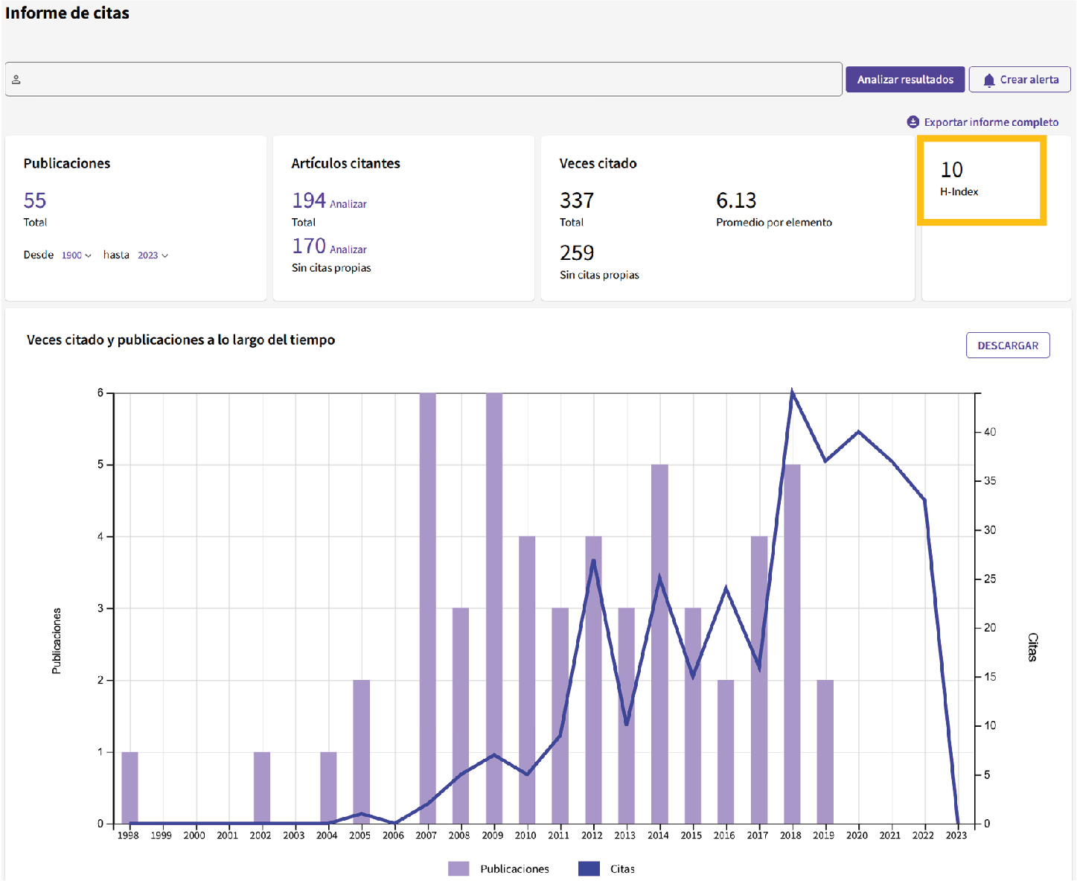This screenshot has height=881, width=1077.
Task: Click the 2019 publications bar
Action: (x=825, y=751)
